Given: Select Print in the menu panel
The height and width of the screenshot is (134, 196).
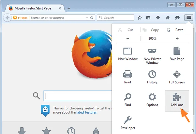Looking at the screenshot, I should pyautogui.click(x=128, y=77).
